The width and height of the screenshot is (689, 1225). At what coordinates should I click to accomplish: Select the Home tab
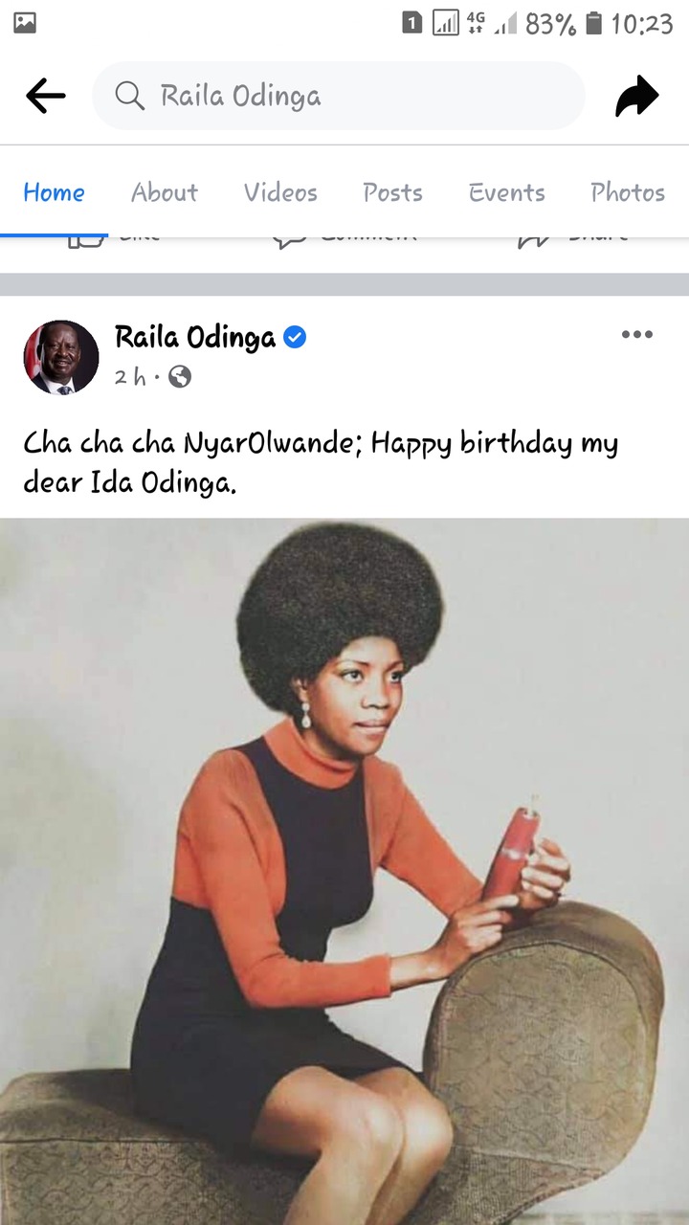54,192
